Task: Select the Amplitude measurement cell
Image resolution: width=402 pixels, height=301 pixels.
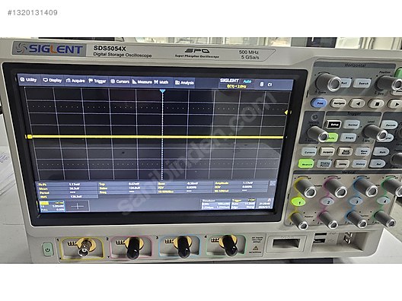Action: [x=241, y=183]
